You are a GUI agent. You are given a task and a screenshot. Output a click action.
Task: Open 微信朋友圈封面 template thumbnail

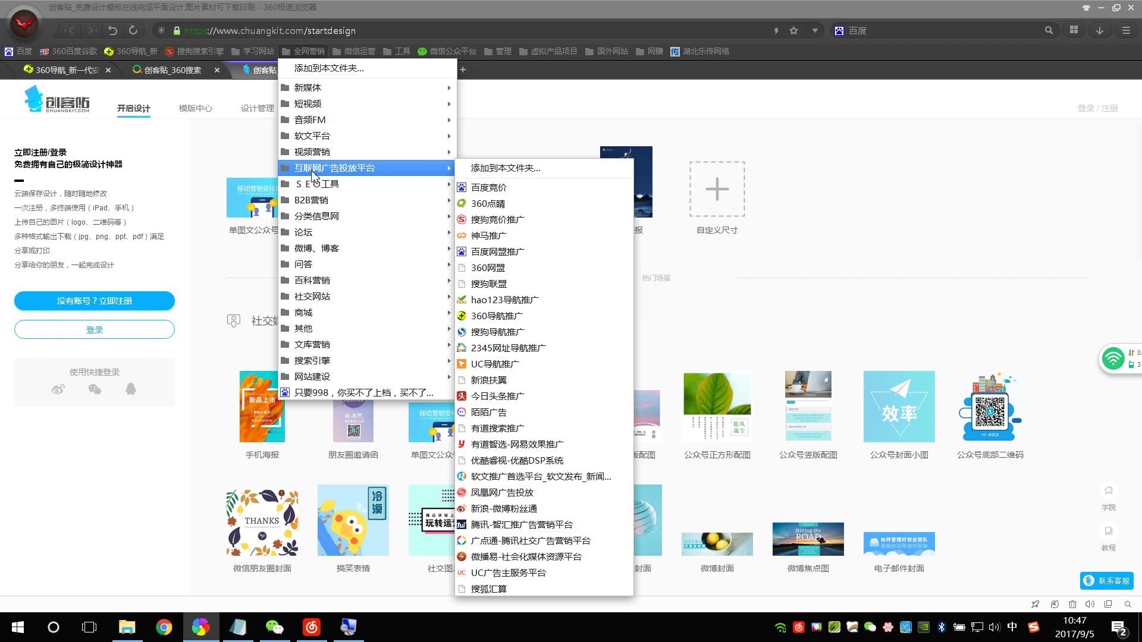(262, 522)
